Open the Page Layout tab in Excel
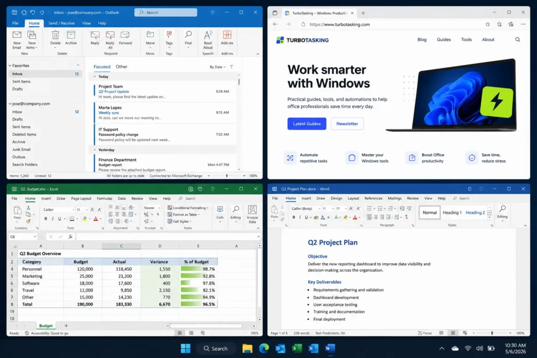 [x=81, y=199]
